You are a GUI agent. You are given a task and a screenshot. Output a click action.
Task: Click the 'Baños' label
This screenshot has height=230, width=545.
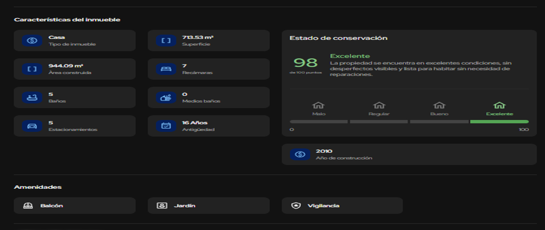(x=57, y=101)
